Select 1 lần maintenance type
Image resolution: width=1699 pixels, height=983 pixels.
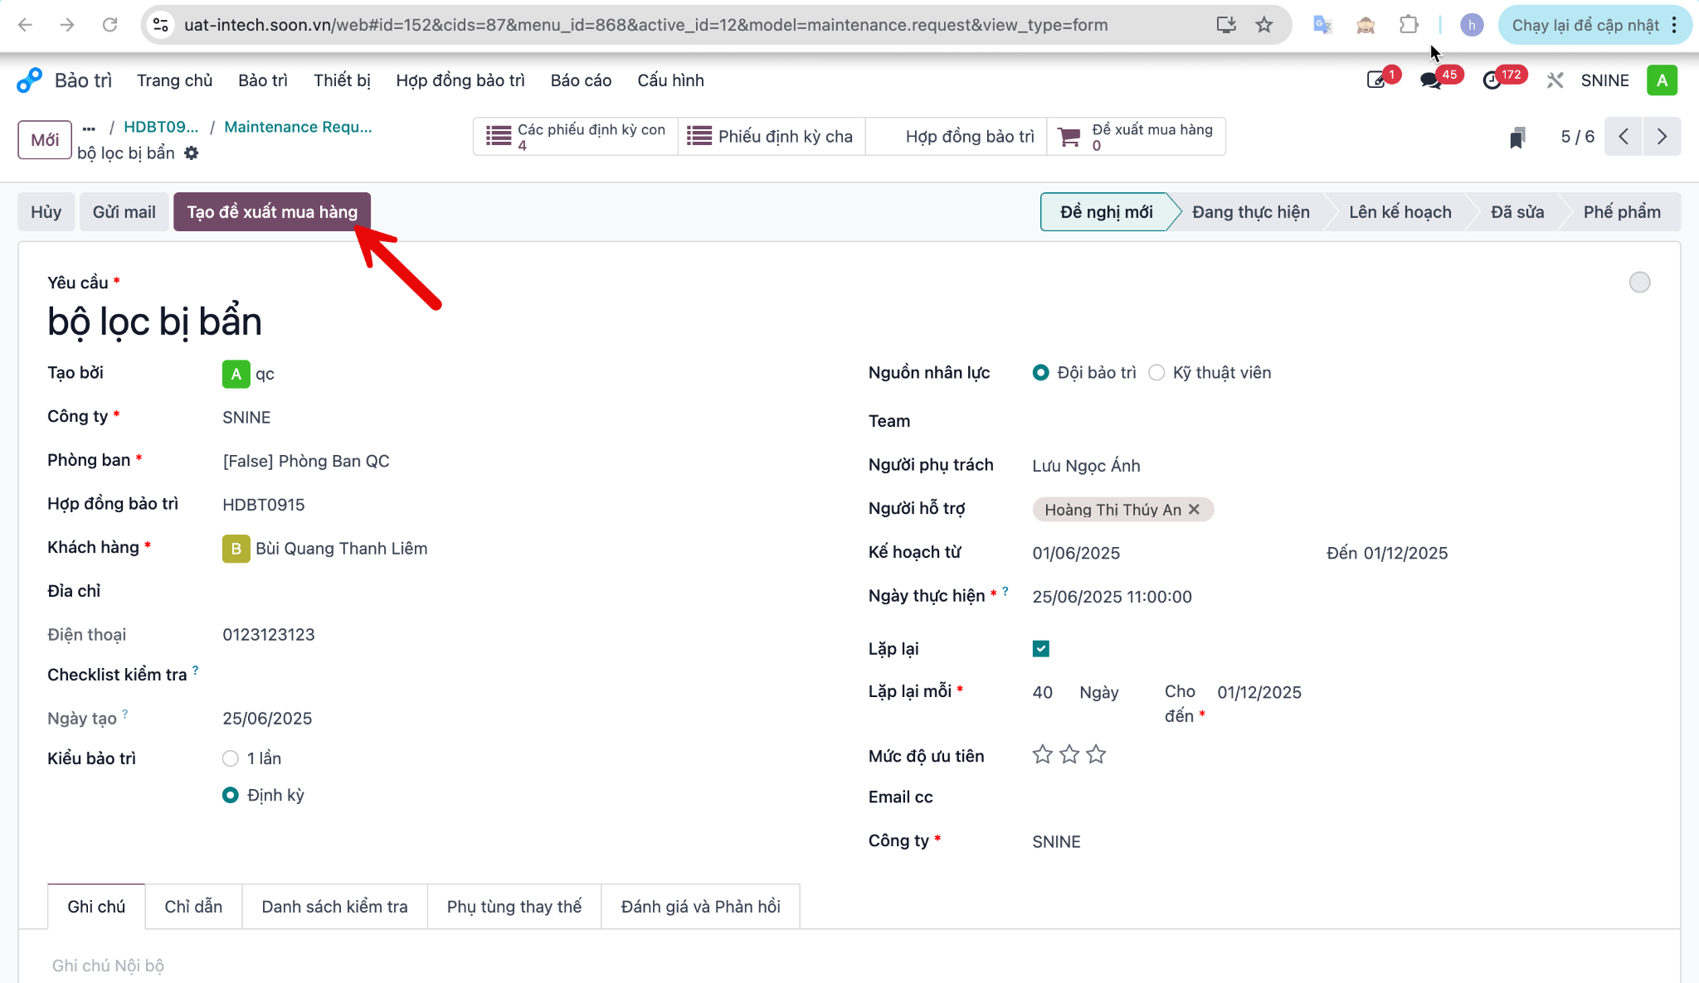click(231, 758)
